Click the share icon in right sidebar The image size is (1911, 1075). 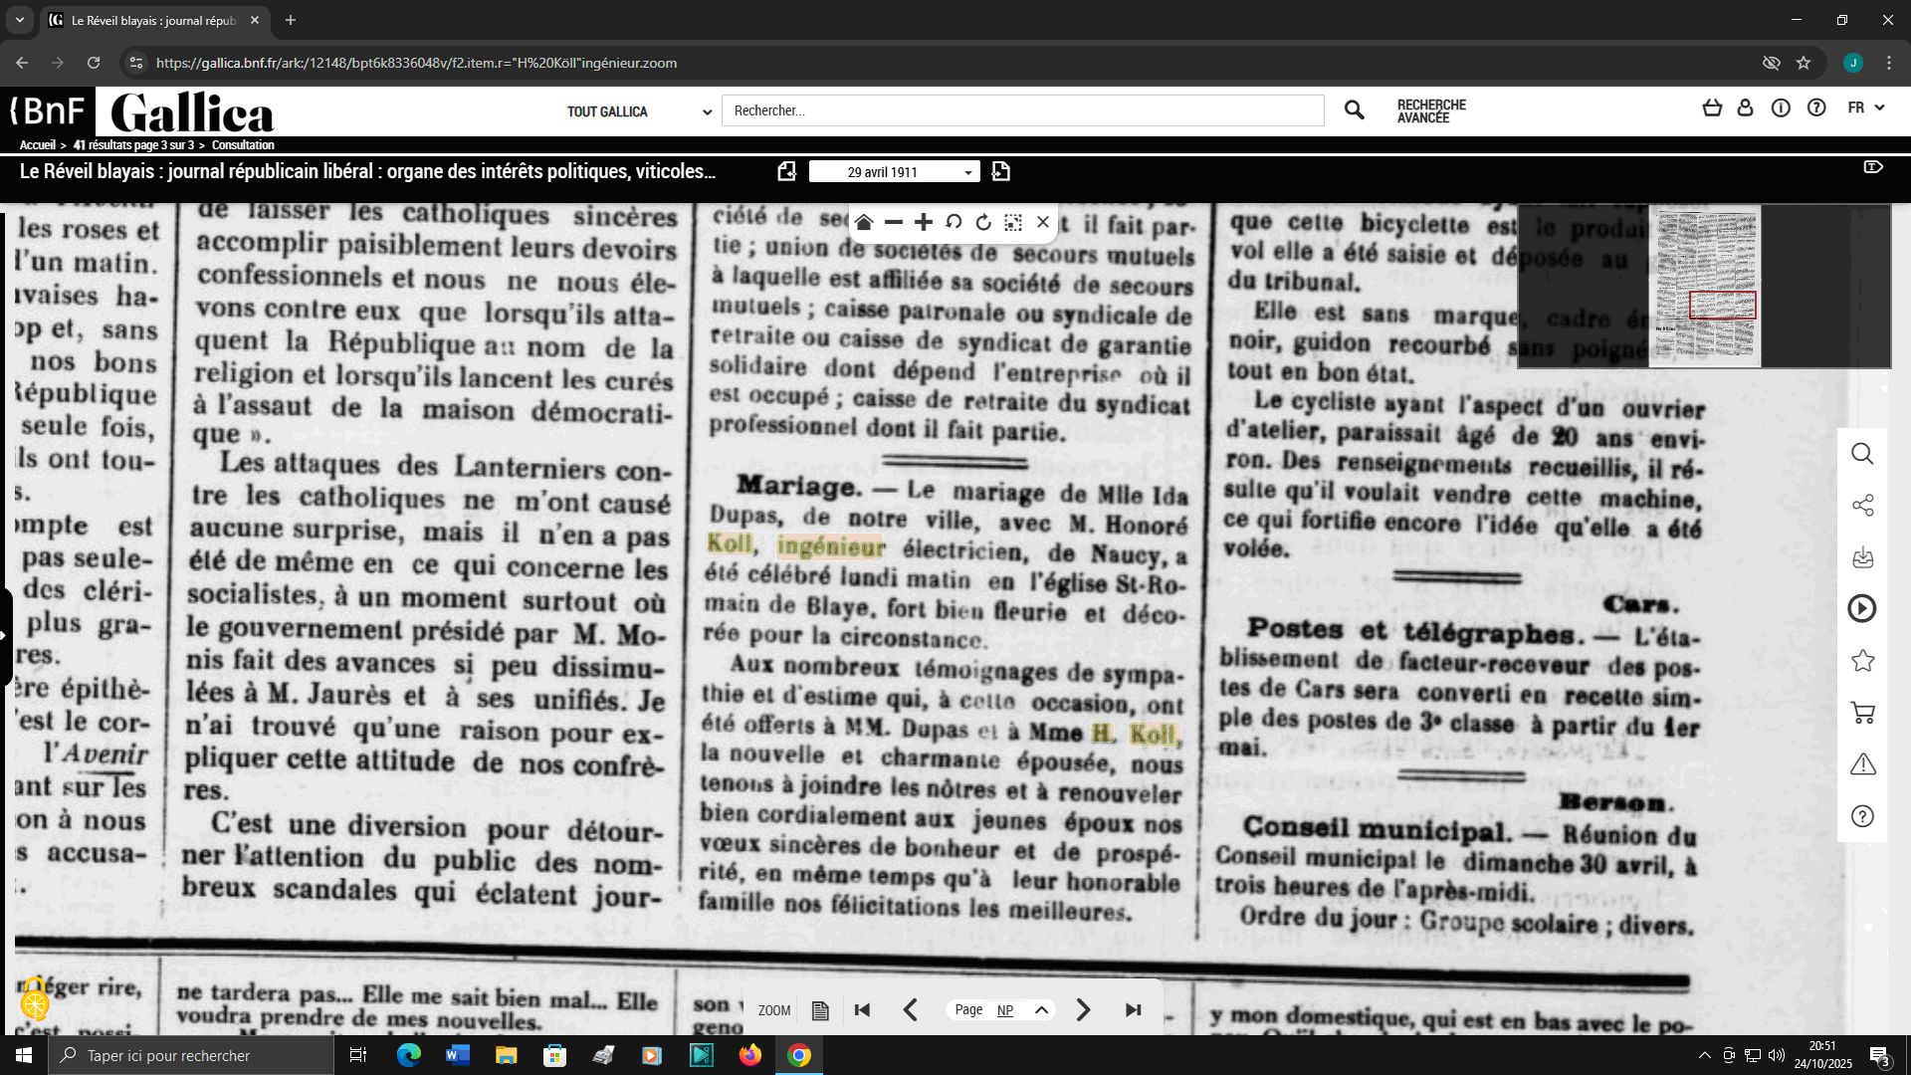click(1862, 506)
